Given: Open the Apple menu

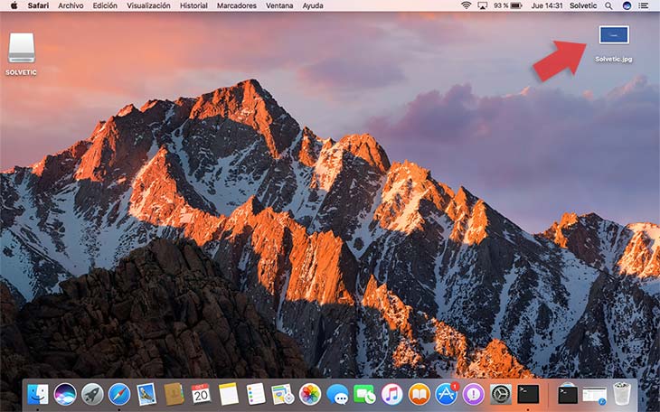Looking at the screenshot, I should coord(14,5).
